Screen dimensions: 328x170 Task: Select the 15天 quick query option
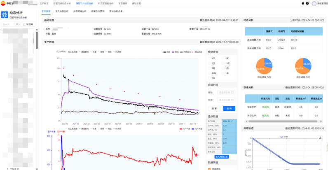click(x=226, y=63)
